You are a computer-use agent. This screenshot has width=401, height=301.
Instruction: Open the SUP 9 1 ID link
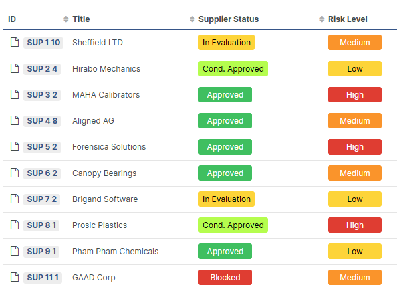[42, 252]
